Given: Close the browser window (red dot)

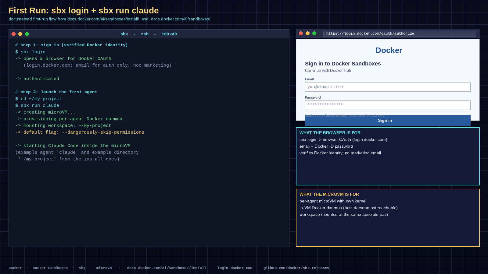Looking at the screenshot, I should [301, 33].
